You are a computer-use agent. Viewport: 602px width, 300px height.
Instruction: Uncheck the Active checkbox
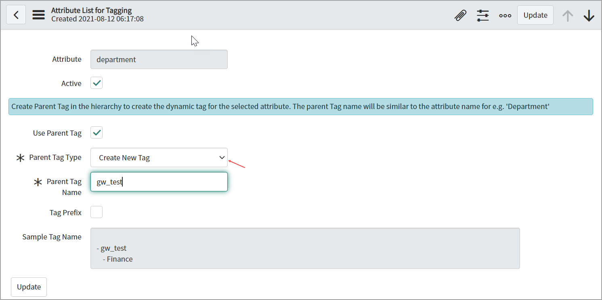pyautogui.click(x=96, y=82)
